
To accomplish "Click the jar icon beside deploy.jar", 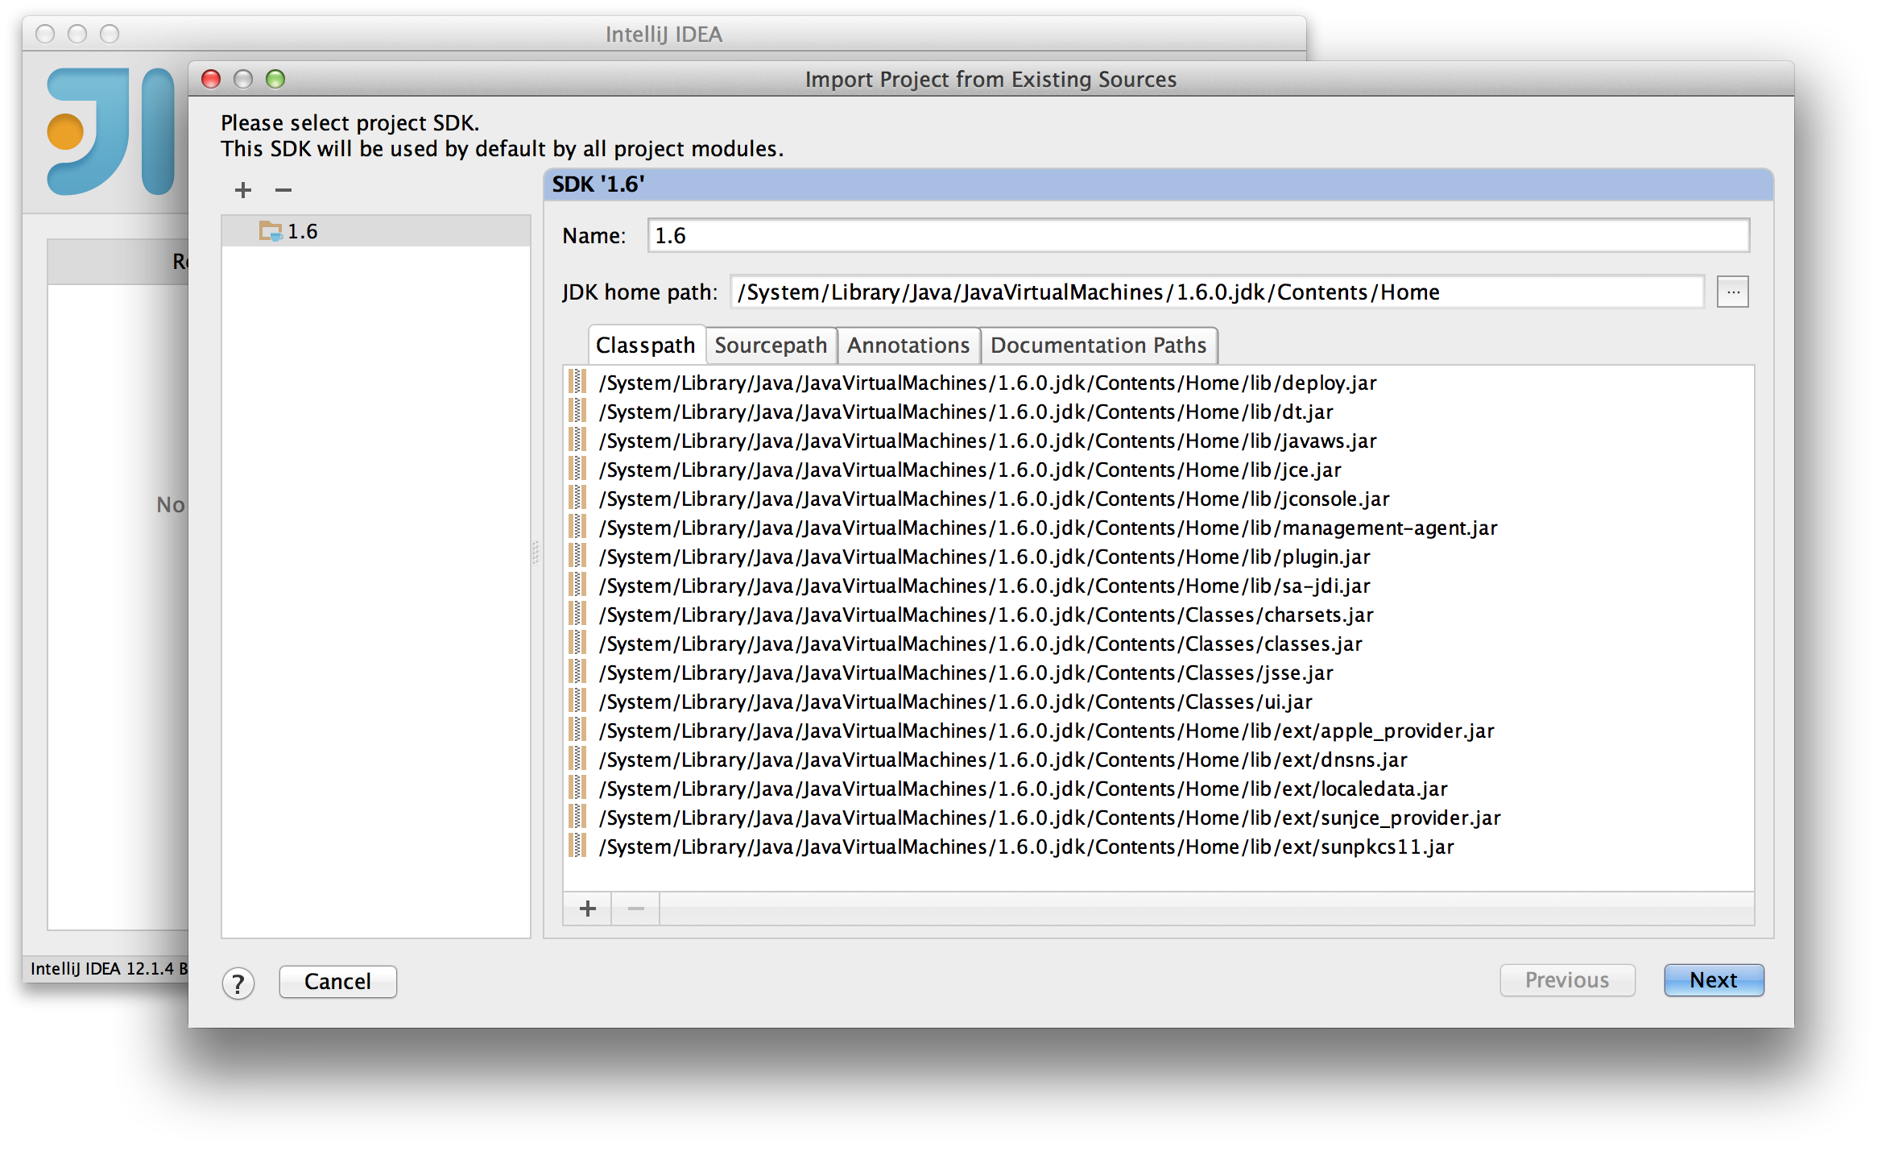I will coord(577,382).
